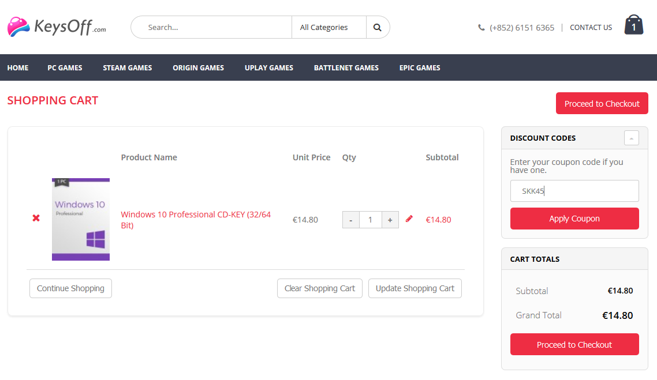The height and width of the screenshot is (380, 657).
Task: Click the magnifier search button
Action: tap(378, 27)
